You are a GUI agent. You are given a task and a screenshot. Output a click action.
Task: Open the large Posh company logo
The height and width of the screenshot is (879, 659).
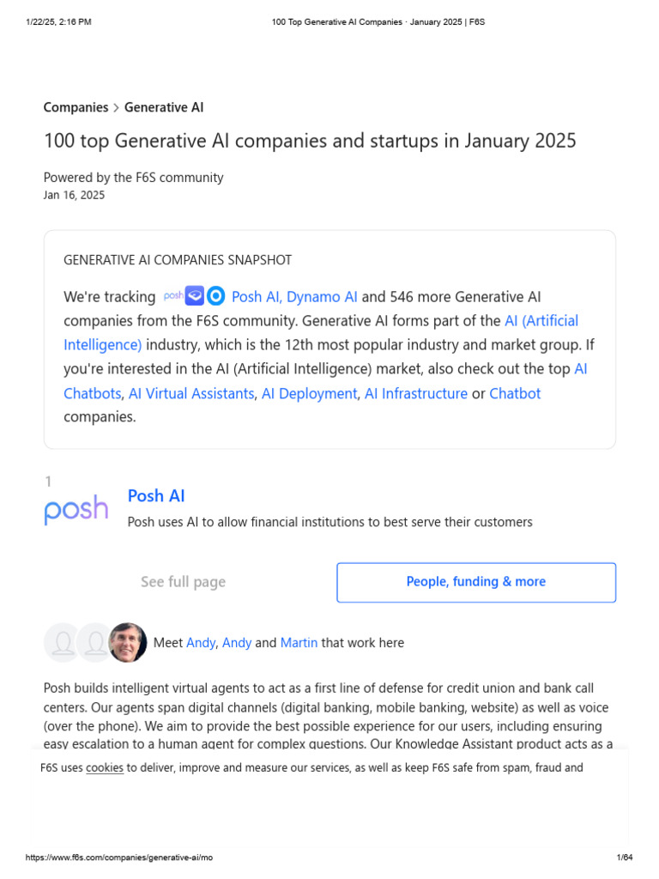(76, 509)
